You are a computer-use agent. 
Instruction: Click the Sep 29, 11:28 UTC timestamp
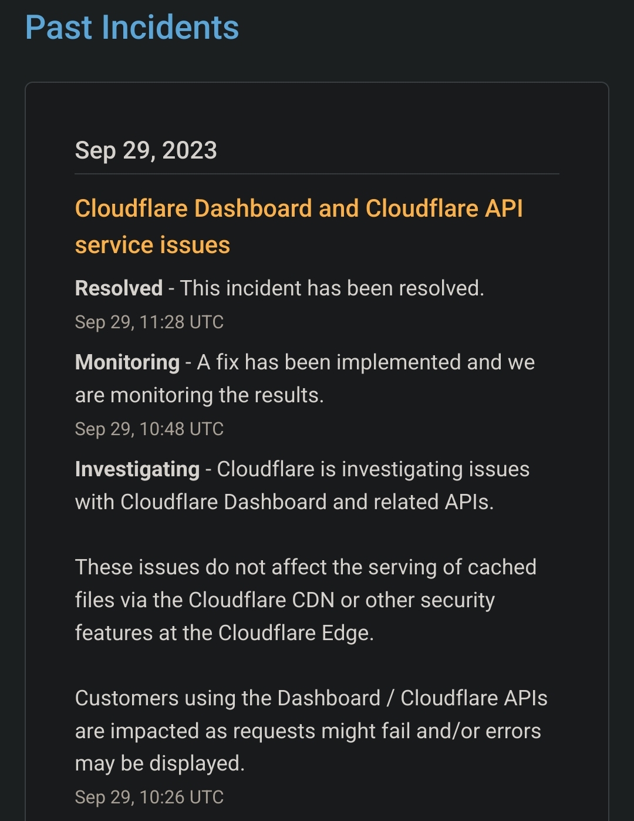[x=149, y=322]
